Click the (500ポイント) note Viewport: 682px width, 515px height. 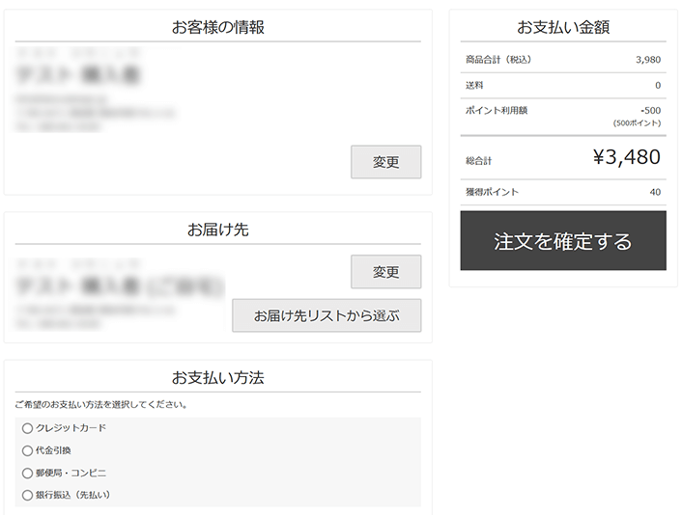point(637,123)
